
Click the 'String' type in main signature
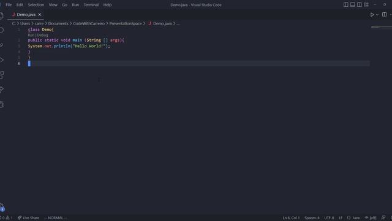point(94,40)
